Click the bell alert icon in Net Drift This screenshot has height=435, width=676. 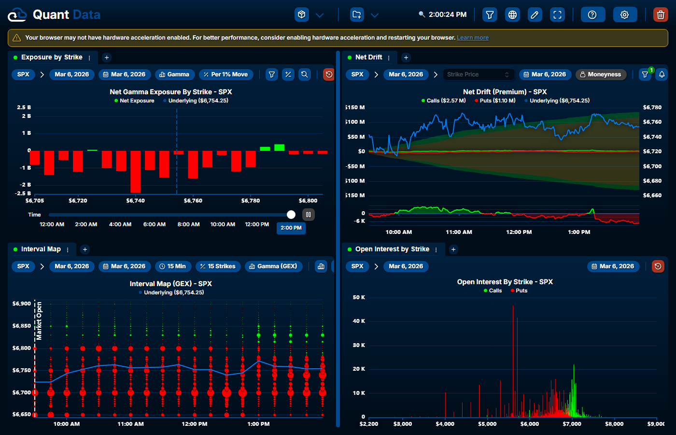[662, 74]
